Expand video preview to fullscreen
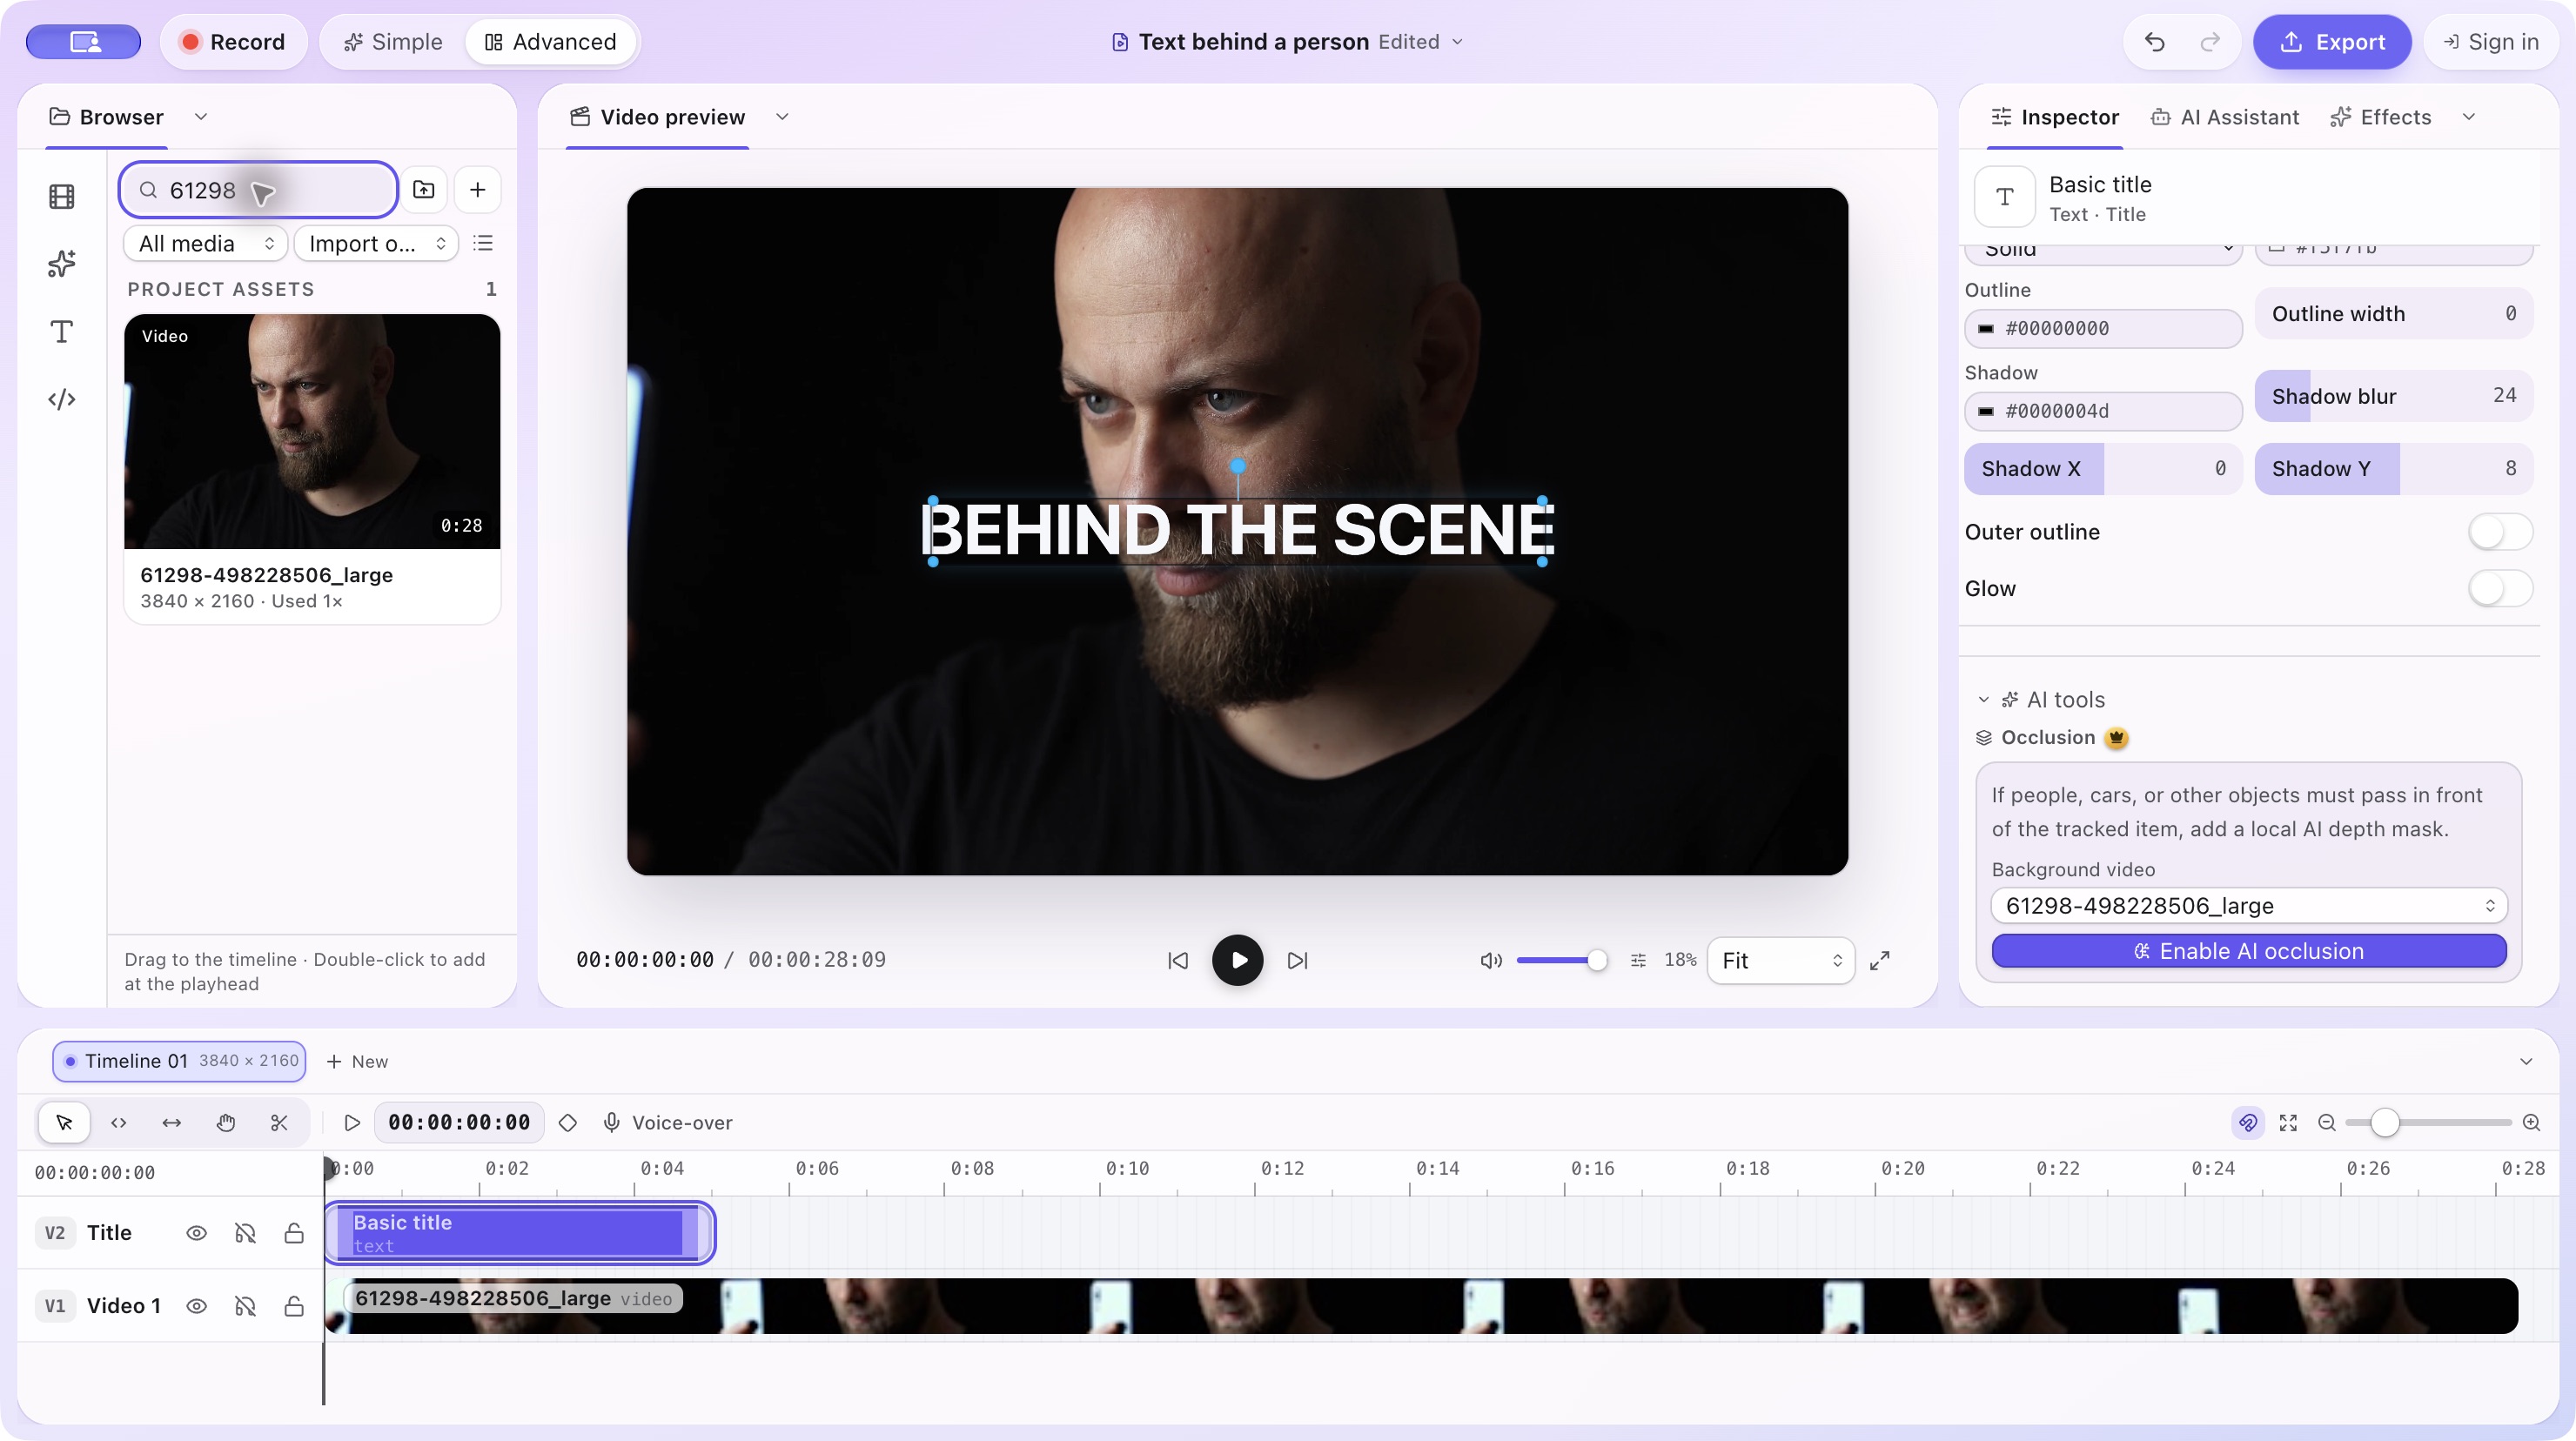The image size is (2576, 1441). click(1880, 960)
